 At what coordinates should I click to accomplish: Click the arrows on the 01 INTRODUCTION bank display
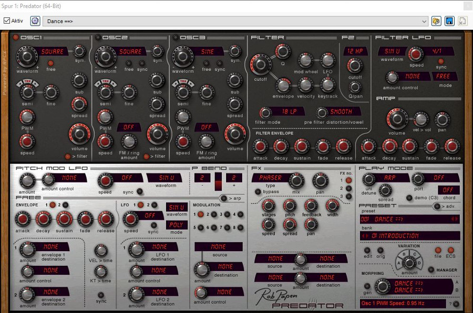coord(365,235)
